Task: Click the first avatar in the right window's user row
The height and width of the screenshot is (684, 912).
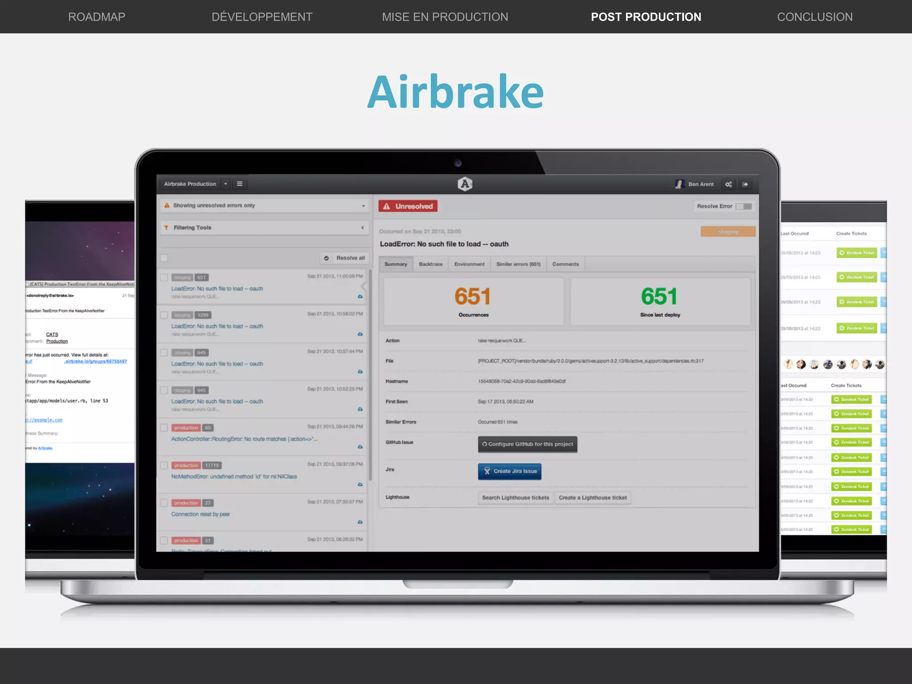Action: point(789,364)
